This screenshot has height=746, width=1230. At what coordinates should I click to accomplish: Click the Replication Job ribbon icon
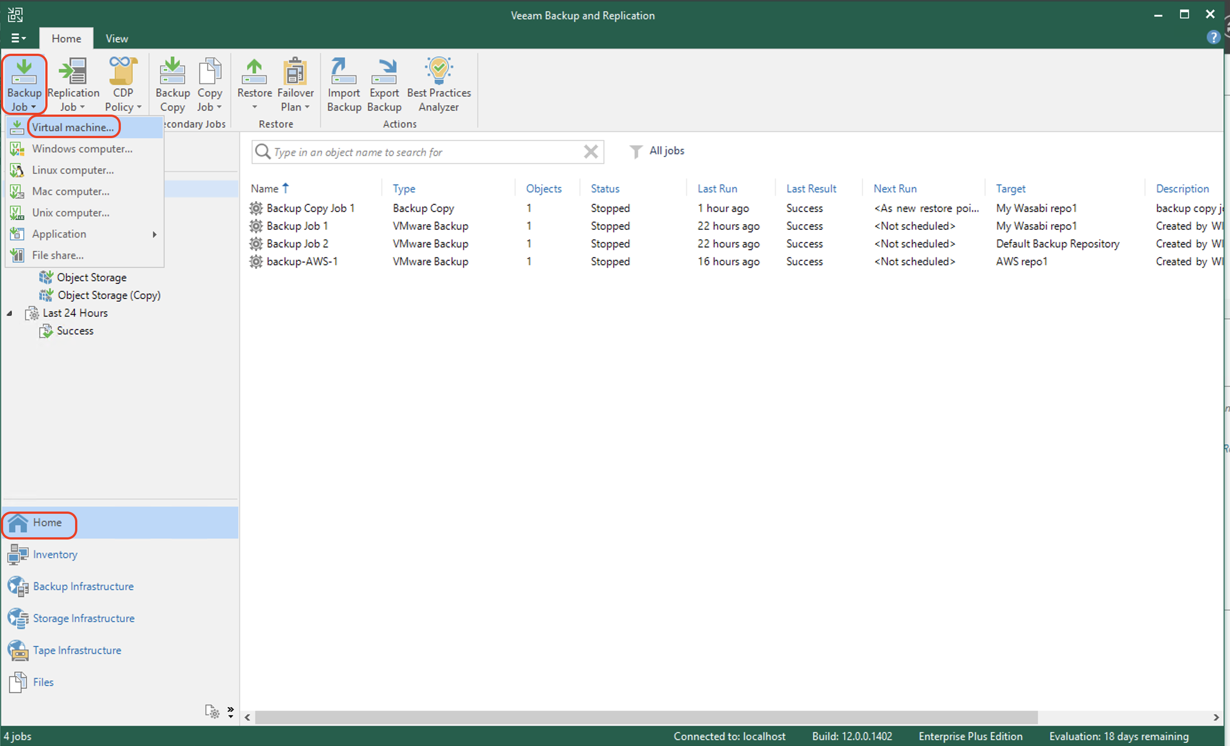tap(73, 71)
